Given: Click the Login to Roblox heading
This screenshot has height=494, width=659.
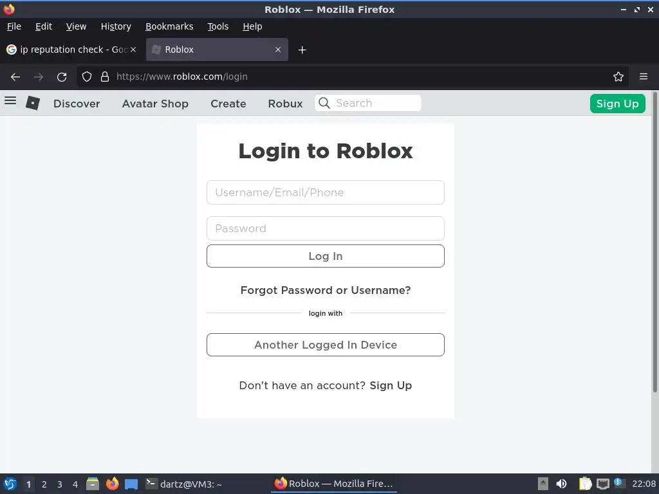Looking at the screenshot, I should [x=325, y=151].
